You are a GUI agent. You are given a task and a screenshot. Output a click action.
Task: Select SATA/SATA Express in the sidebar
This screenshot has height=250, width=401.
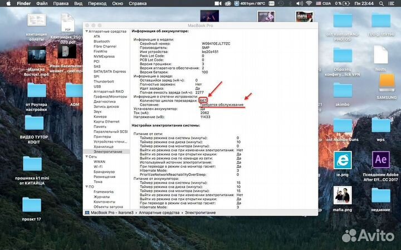point(110,71)
